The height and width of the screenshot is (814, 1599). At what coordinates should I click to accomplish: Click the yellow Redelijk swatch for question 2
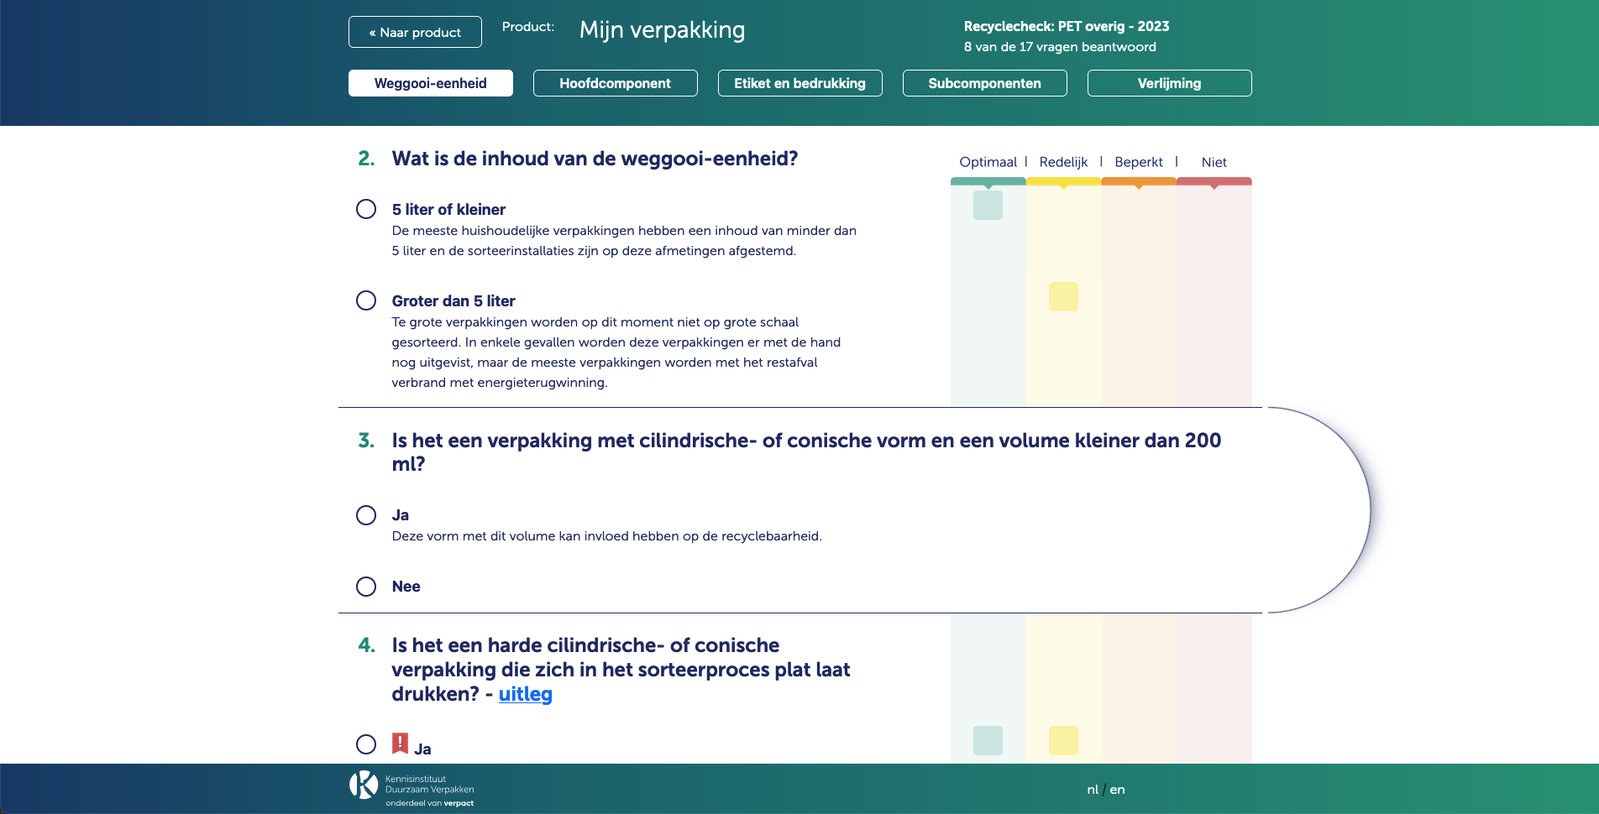point(1063,297)
